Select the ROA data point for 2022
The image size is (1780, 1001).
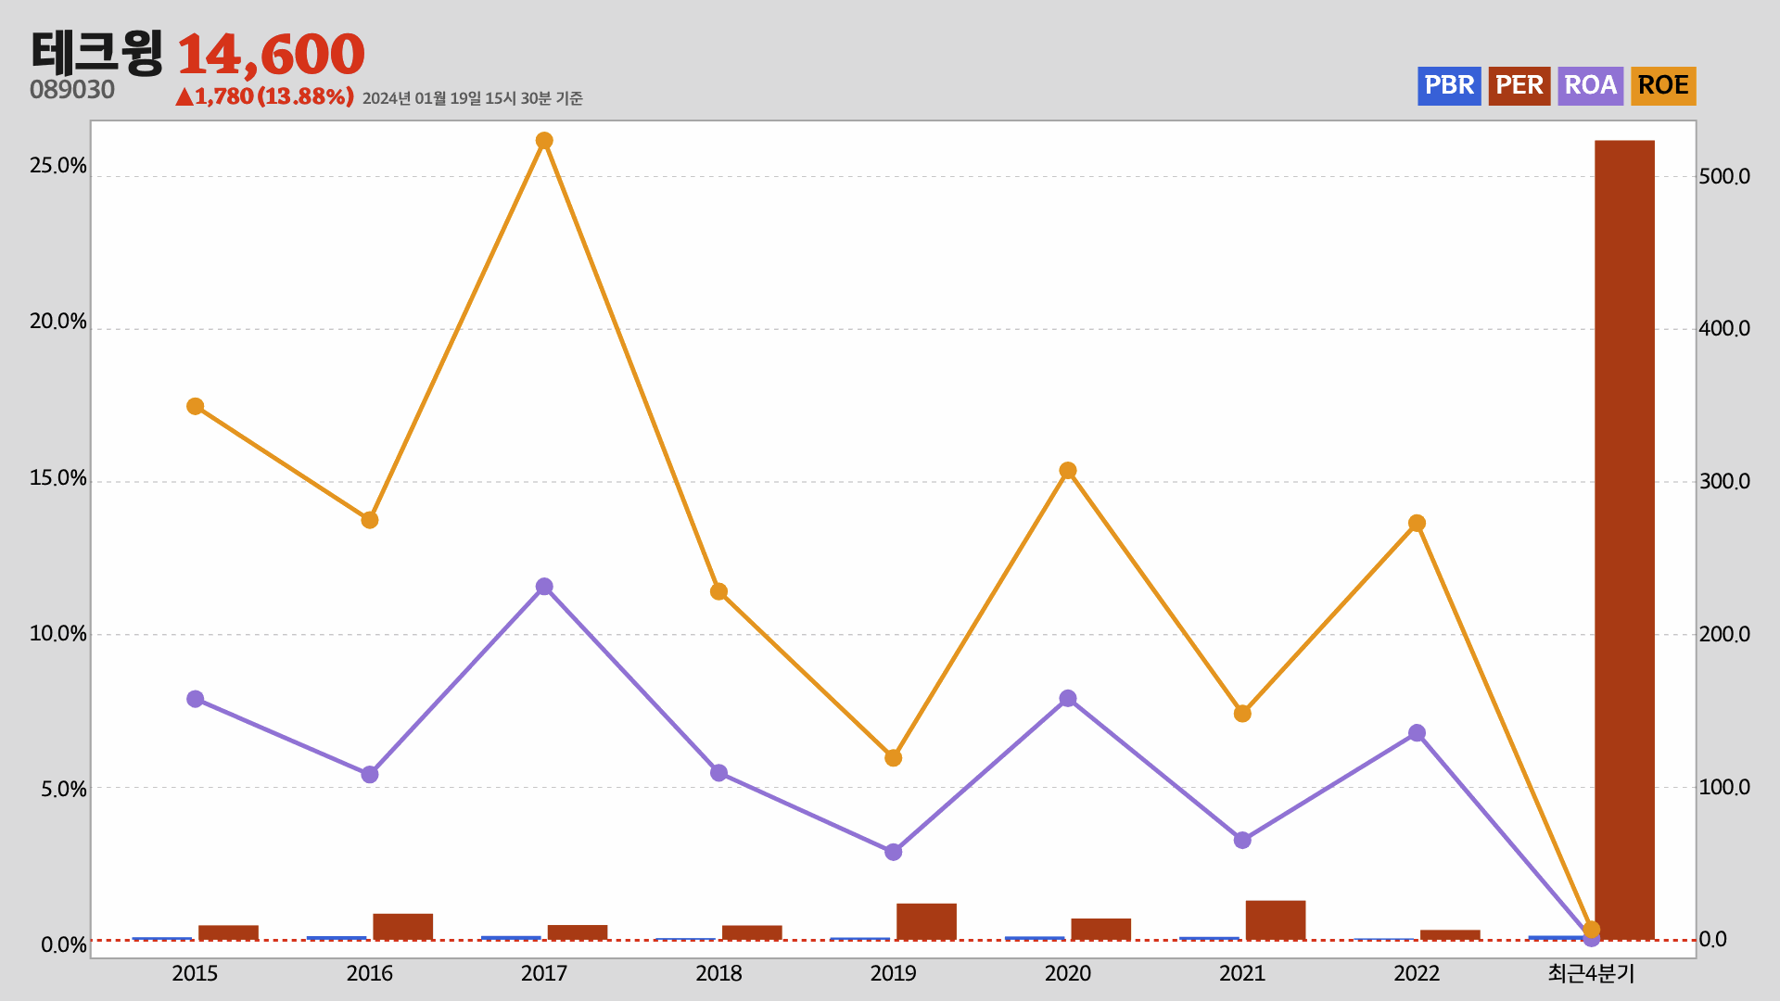[x=1417, y=733]
